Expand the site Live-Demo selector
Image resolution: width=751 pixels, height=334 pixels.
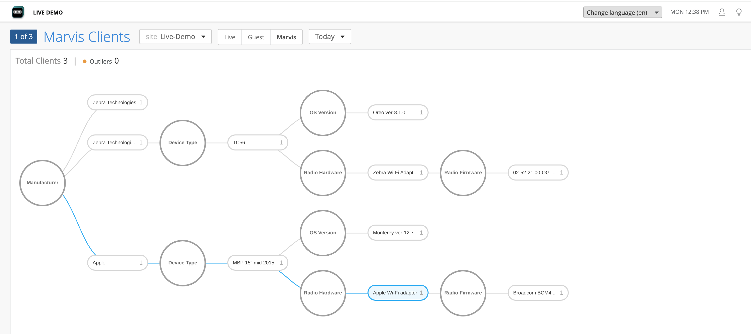[175, 37]
